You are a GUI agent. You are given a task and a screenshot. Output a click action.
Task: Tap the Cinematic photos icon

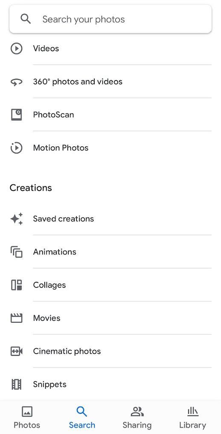coord(16,351)
